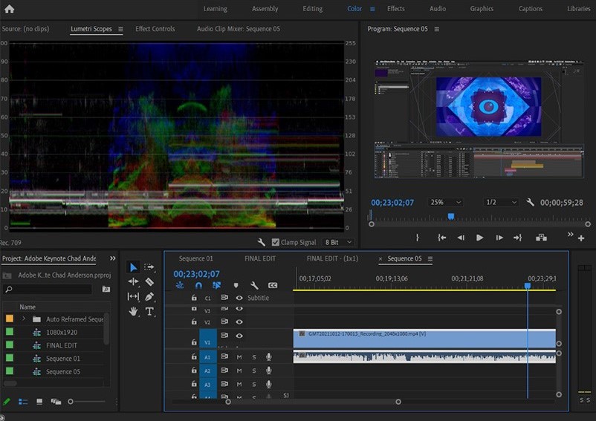Expand the Auto Reframed Sequences bin

(23, 319)
